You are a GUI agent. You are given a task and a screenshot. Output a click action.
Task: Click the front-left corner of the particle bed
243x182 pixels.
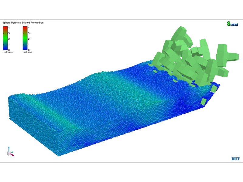pyautogui.click(x=58, y=155)
